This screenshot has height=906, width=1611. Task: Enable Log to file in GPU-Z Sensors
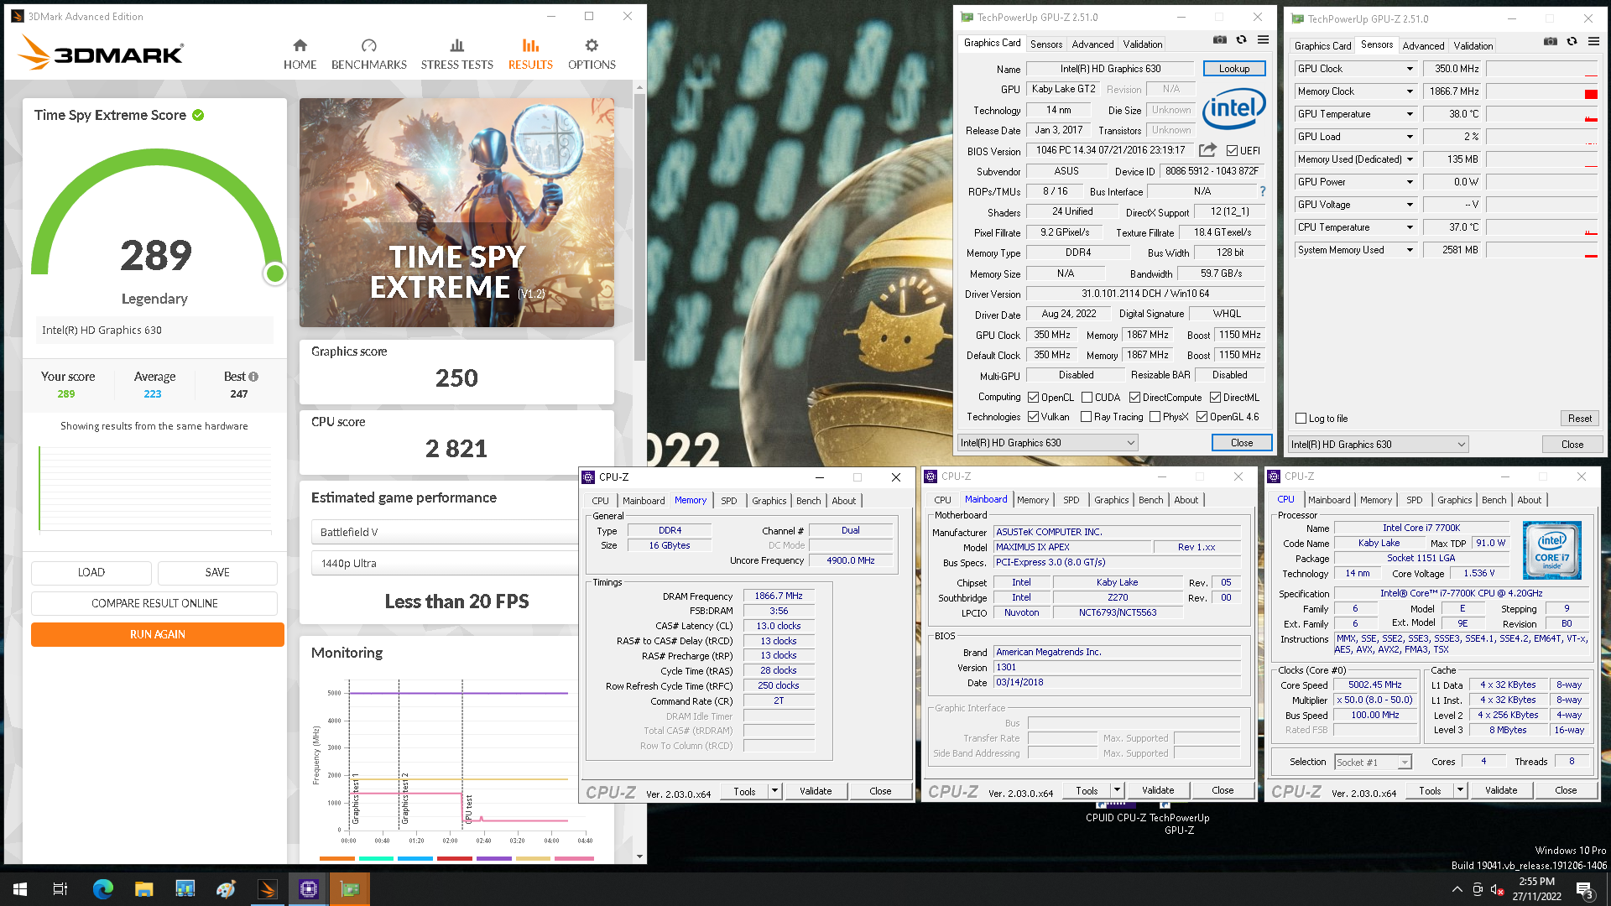(1301, 419)
